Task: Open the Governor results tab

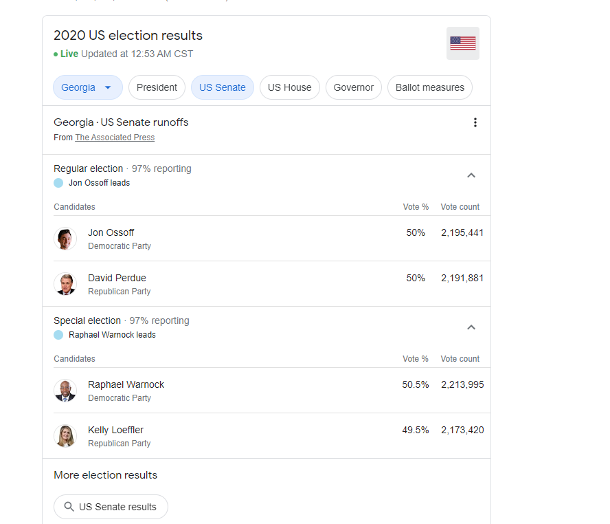Action: (353, 87)
